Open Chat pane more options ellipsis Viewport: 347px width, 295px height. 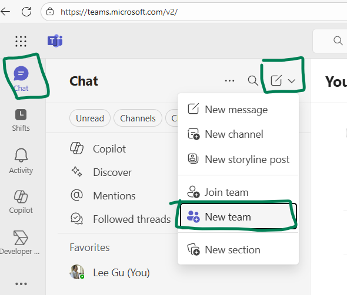[x=229, y=81]
